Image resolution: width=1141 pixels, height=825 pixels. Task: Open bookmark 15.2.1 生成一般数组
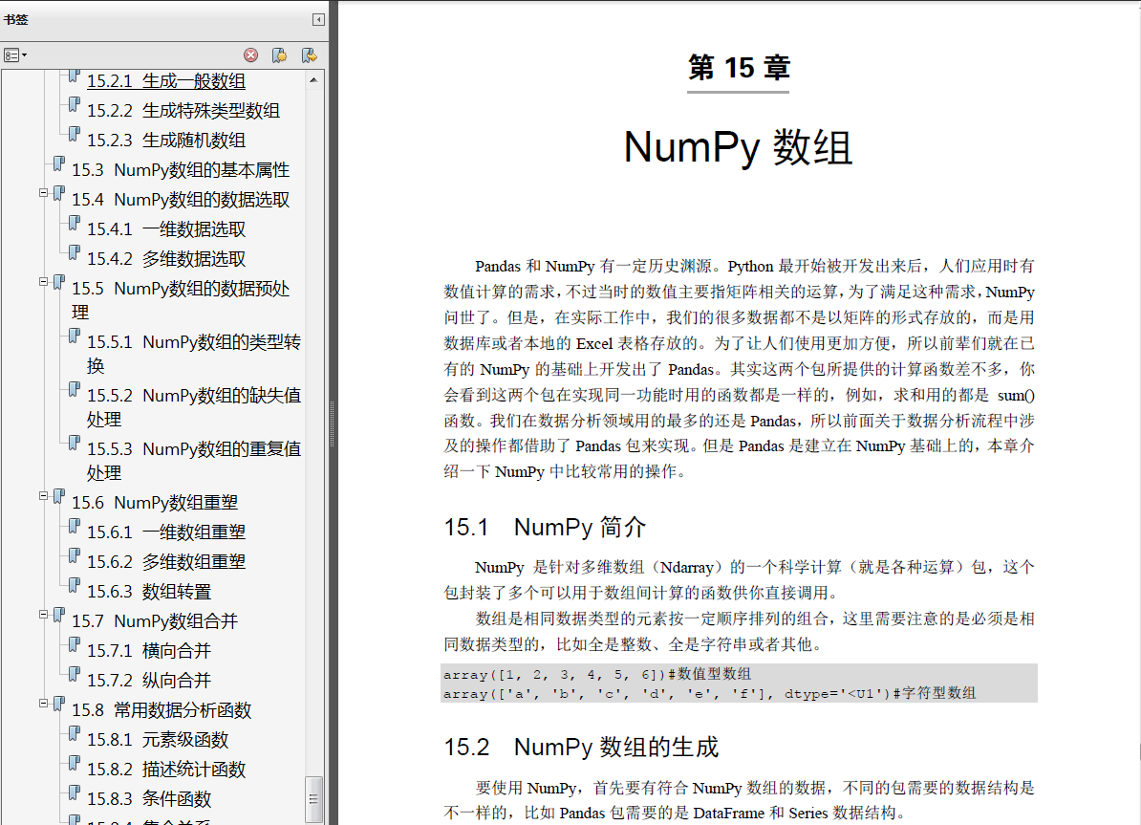click(x=166, y=81)
